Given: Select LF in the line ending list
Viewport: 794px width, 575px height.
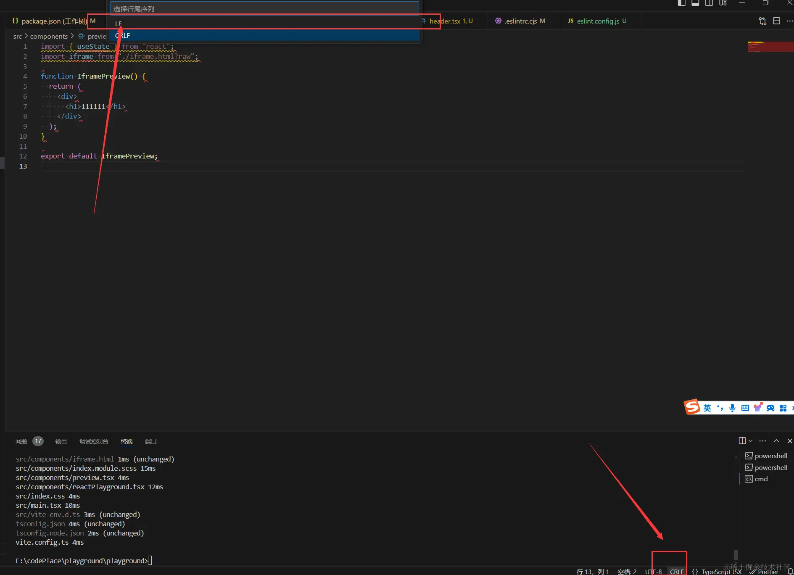Looking at the screenshot, I should click(265, 24).
